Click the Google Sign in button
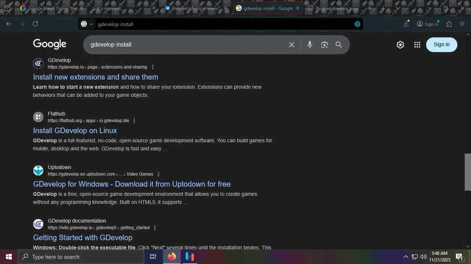 (442, 45)
